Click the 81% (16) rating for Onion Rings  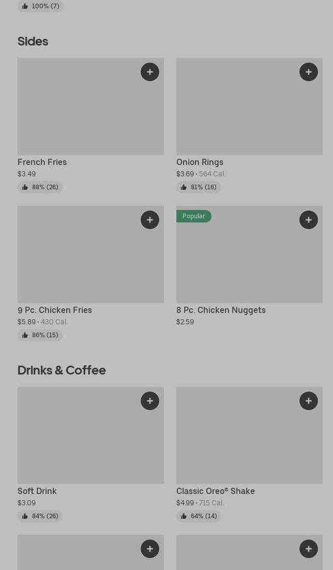point(199,187)
